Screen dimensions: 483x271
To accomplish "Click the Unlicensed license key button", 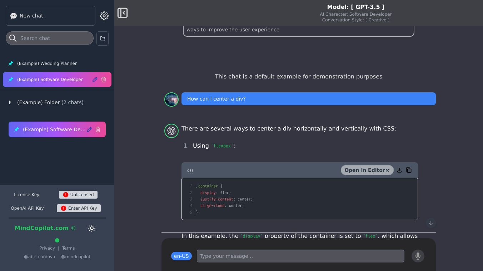I will (78, 195).
